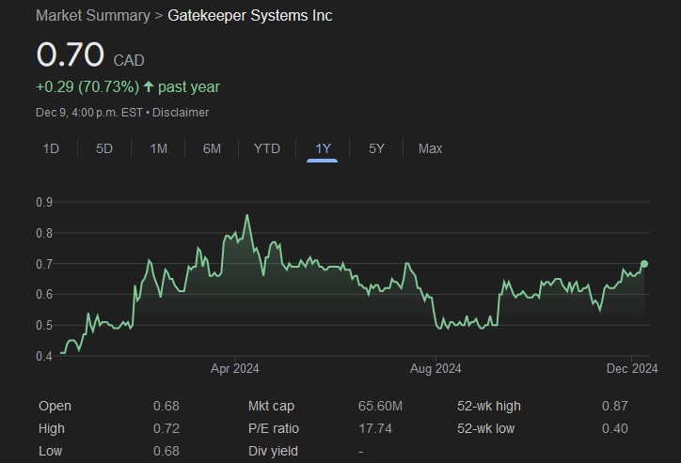Open the Disclaimer link
Image resolution: width=681 pixels, height=463 pixels.
click(x=181, y=113)
